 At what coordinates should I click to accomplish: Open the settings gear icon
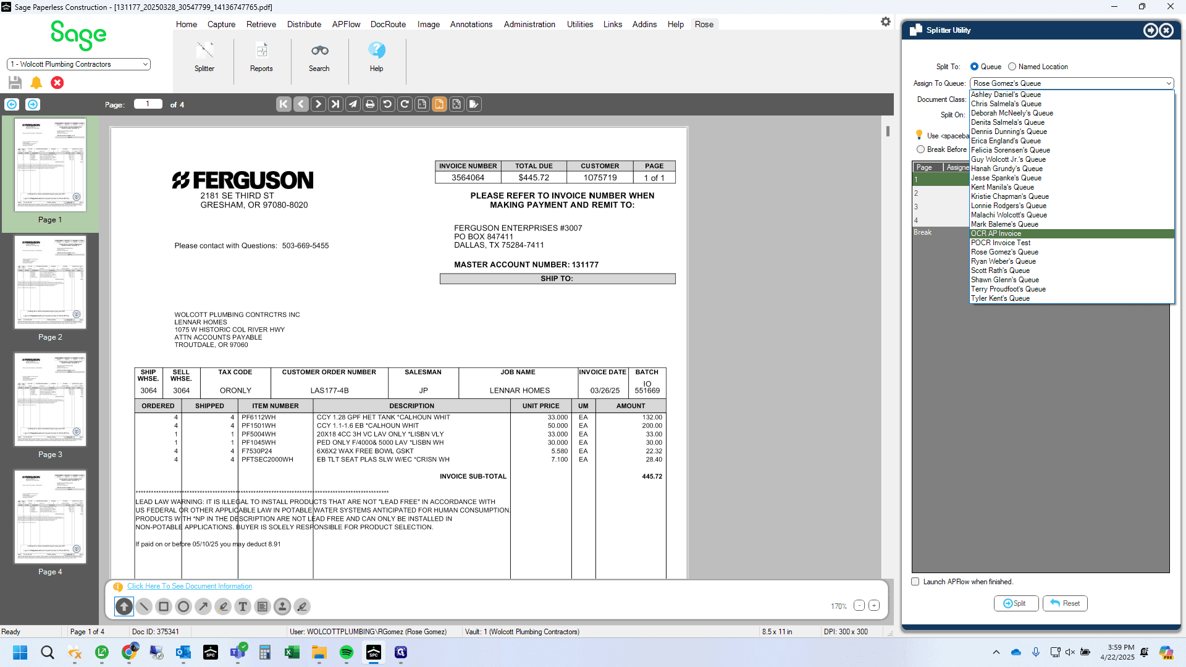click(886, 22)
